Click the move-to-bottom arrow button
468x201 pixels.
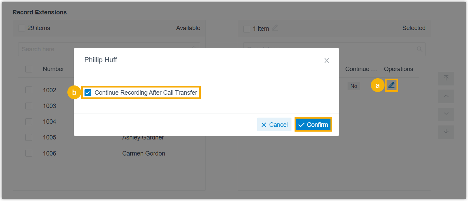(446, 132)
